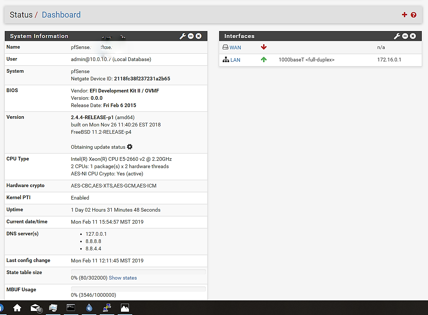428x315 pixels.
Task: Open the help question mark icon
Action: 413,15
